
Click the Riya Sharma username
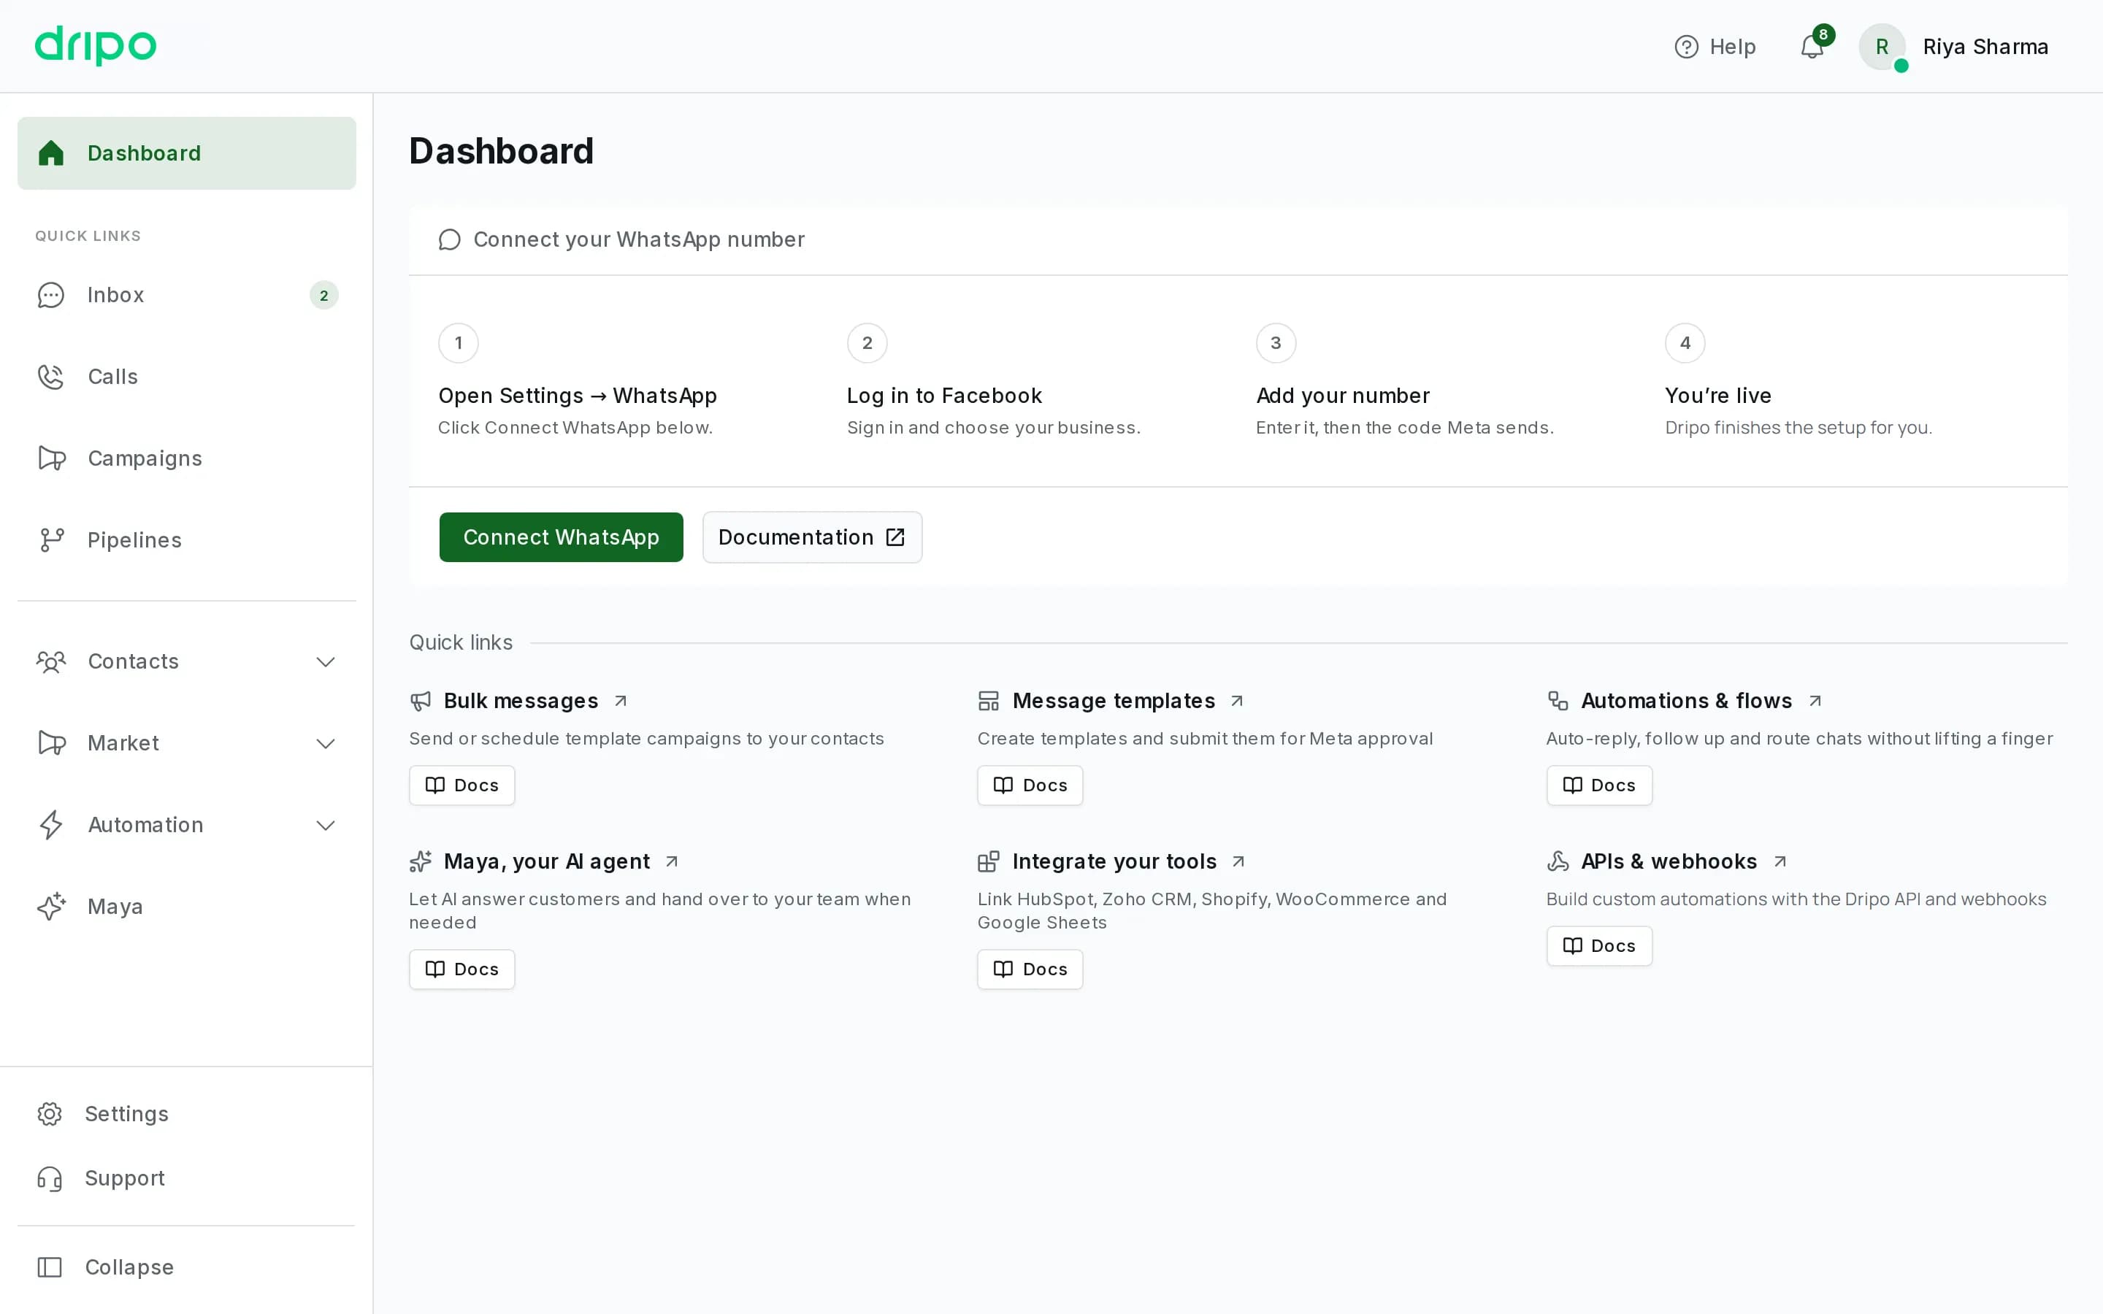tap(1985, 47)
